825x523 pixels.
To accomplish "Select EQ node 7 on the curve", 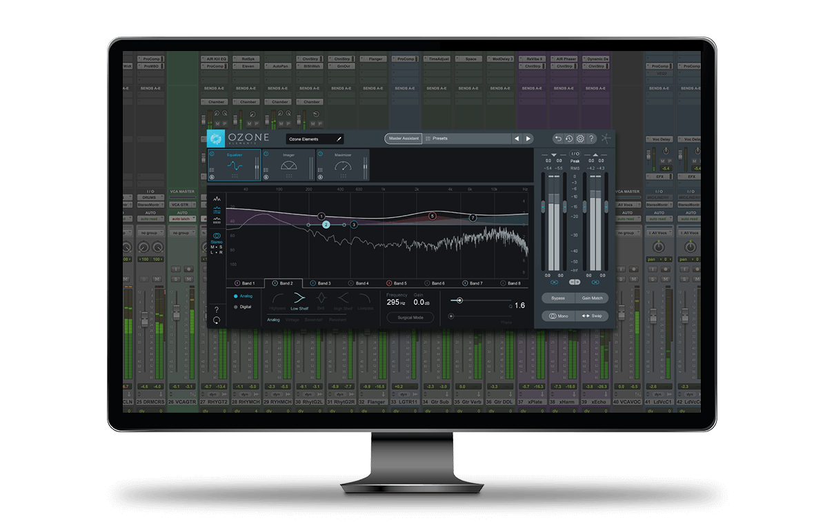I will click(x=473, y=218).
